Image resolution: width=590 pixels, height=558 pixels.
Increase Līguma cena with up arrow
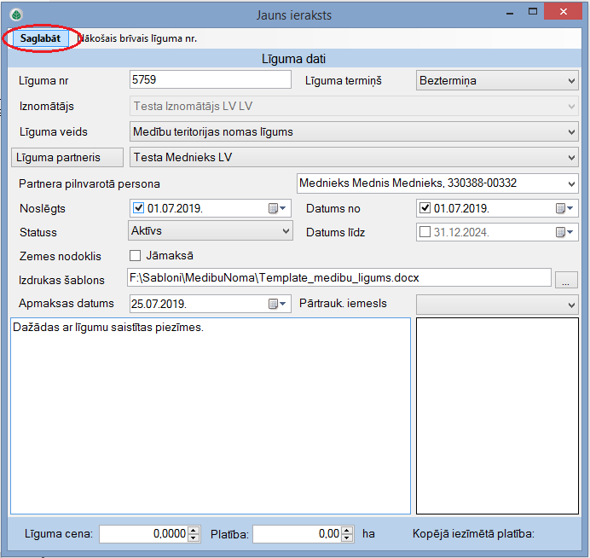(194, 530)
